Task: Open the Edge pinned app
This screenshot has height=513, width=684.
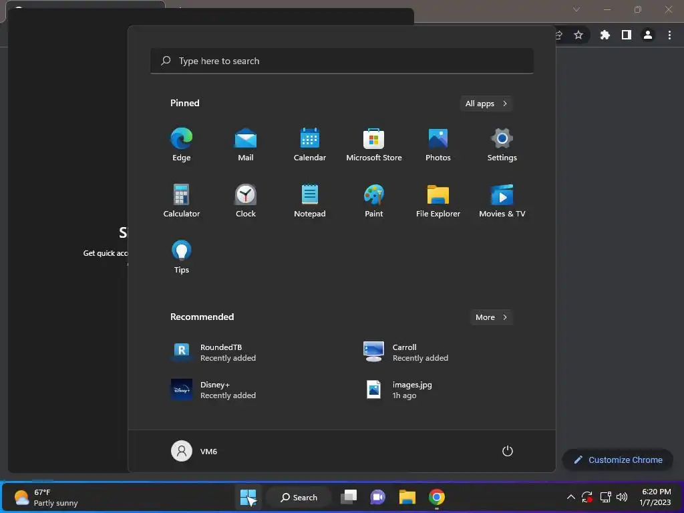Action: click(182, 144)
